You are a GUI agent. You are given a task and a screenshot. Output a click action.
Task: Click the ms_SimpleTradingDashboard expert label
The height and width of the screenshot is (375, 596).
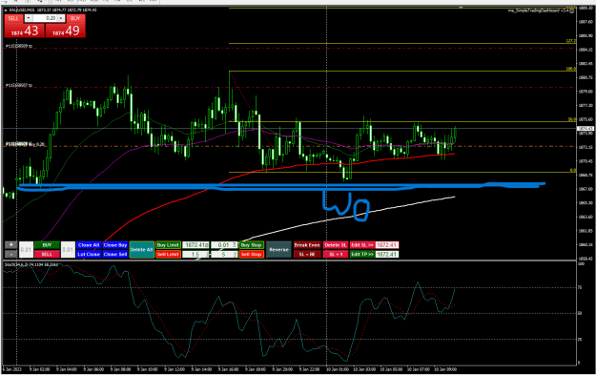[x=538, y=10]
